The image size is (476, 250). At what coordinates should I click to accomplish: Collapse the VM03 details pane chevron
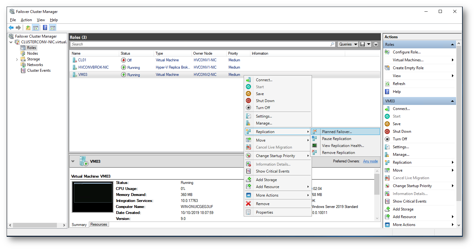click(x=73, y=161)
